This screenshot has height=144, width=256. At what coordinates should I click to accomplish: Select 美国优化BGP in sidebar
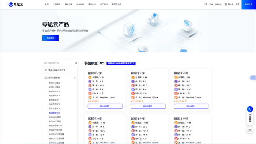(x=54, y=96)
